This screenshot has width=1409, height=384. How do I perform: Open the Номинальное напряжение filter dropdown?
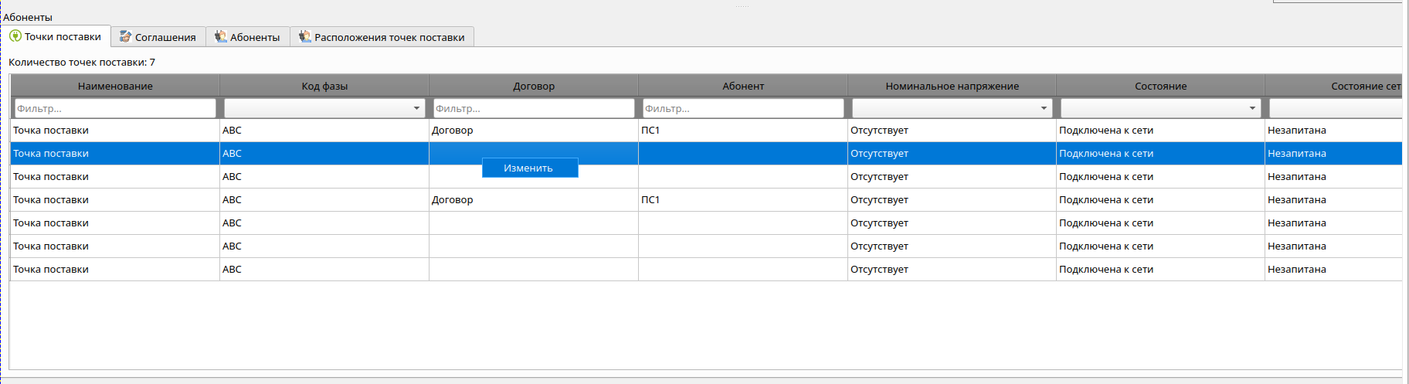1044,108
